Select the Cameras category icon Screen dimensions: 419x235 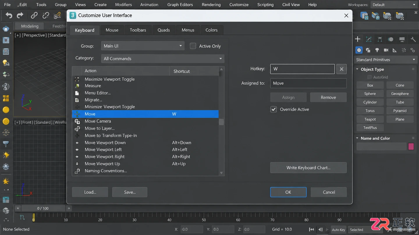click(x=386, y=50)
